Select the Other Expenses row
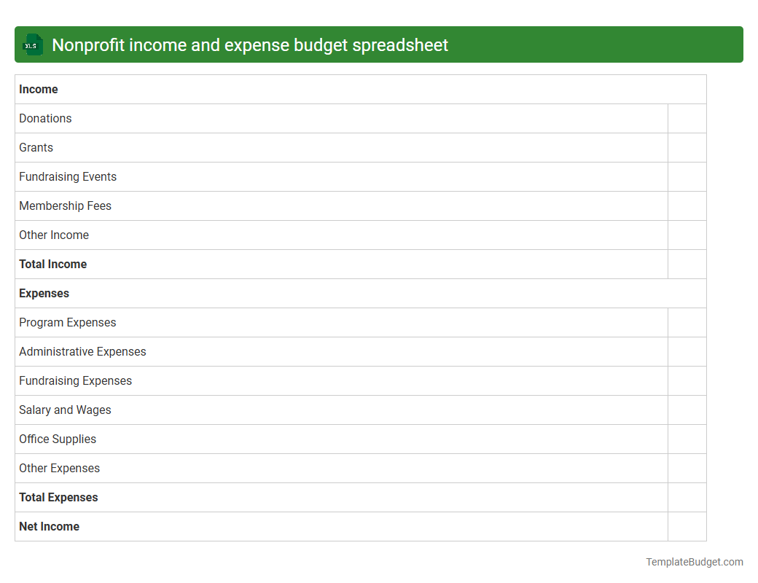Screen dimensions: 758x583 coord(60,468)
